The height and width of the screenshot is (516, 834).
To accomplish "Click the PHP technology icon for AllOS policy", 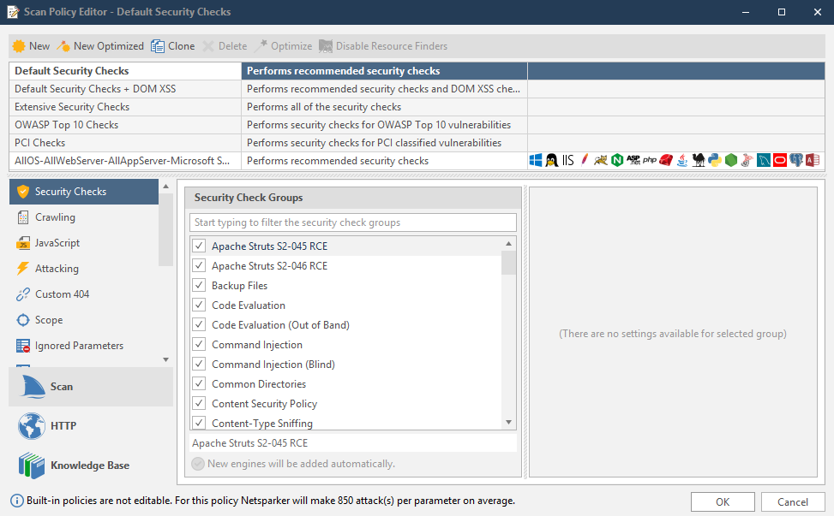I will (x=650, y=159).
